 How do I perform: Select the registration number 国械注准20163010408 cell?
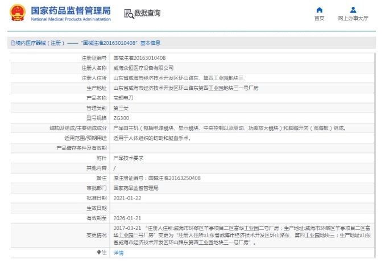tap(139, 58)
